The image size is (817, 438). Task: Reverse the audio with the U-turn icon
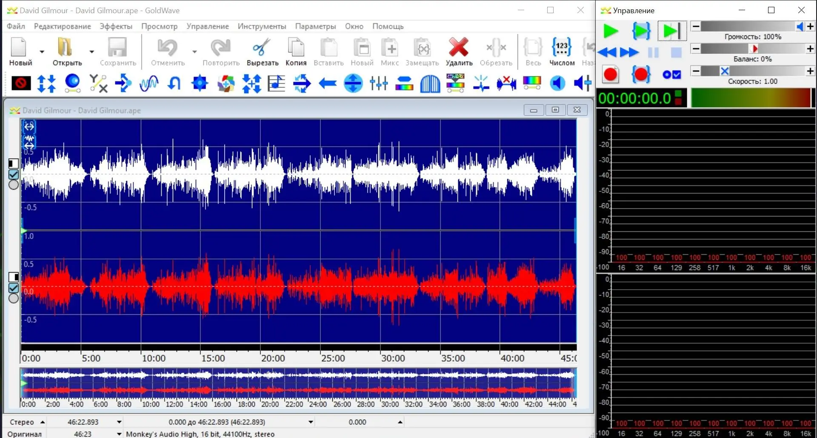[174, 83]
